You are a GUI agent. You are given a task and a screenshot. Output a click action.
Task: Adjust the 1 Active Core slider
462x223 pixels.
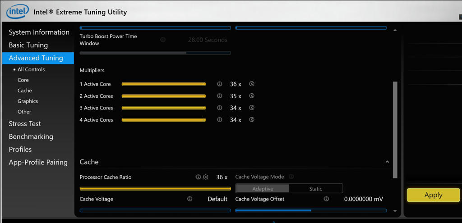coord(163,84)
